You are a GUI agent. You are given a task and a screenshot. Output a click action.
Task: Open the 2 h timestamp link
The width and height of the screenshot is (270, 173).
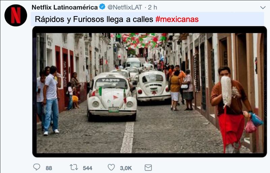coord(153,7)
